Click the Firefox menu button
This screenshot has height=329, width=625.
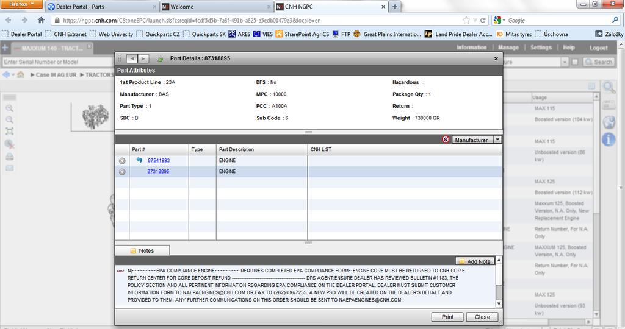click(x=21, y=4)
